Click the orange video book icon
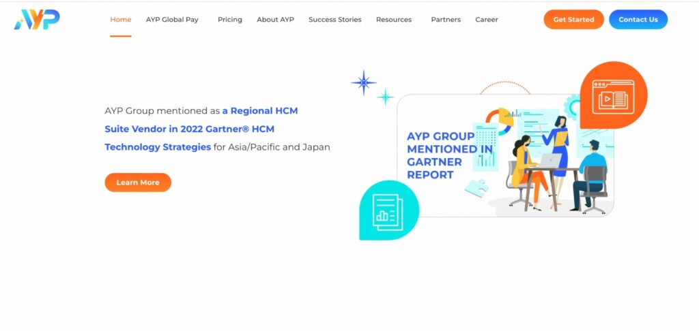The height and width of the screenshot is (331, 699). click(x=614, y=95)
